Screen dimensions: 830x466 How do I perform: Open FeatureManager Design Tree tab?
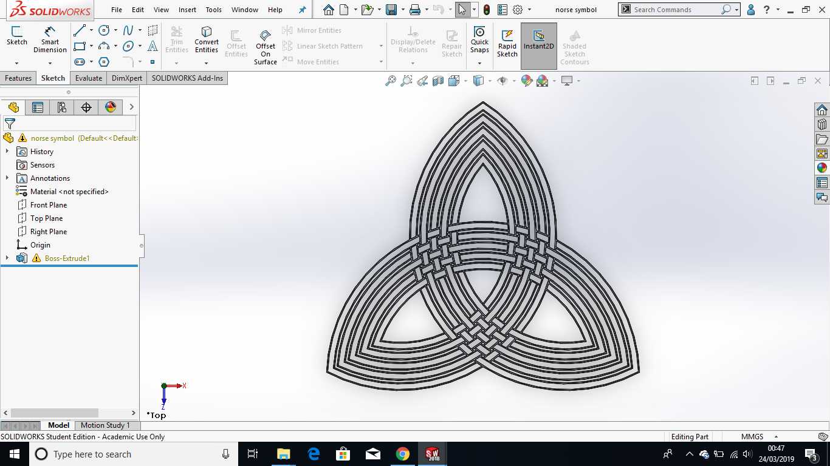coord(13,107)
